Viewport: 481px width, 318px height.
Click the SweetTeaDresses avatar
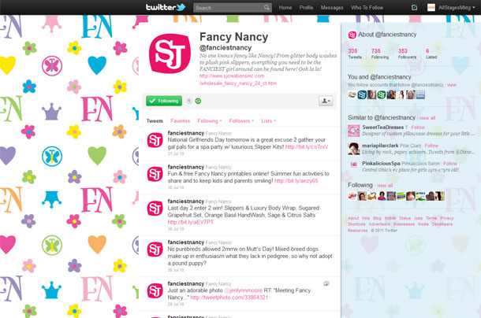pos(354,131)
